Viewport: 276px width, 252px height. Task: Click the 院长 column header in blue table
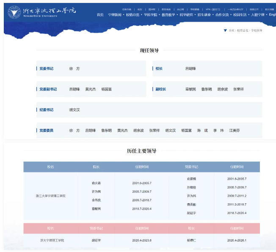point(96,167)
